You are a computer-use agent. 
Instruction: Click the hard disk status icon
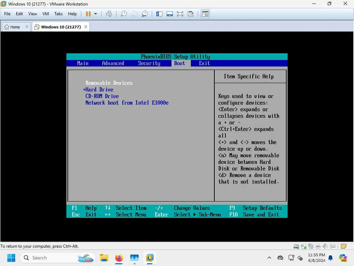pos(296,246)
